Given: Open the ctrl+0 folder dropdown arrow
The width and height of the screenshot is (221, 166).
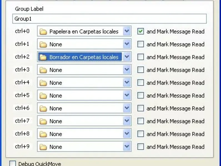Looking at the screenshot, I should pyautogui.click(x=127, y=32).
